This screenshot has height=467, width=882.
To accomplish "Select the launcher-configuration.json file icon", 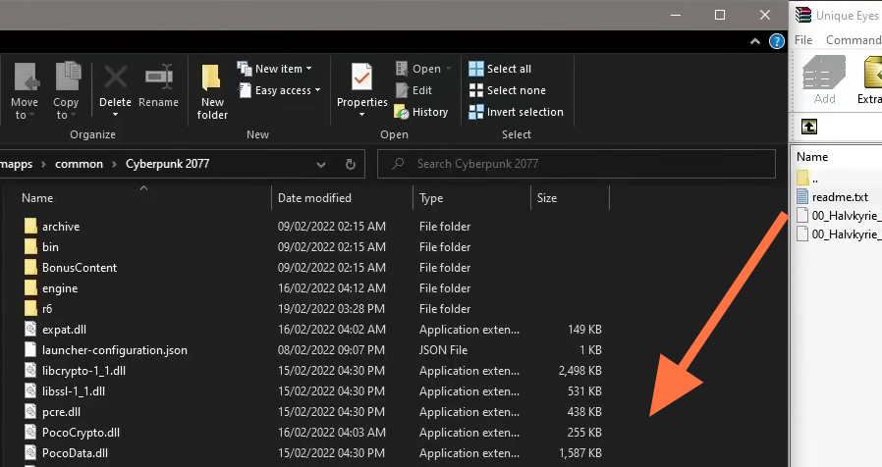I will point(30,350).
